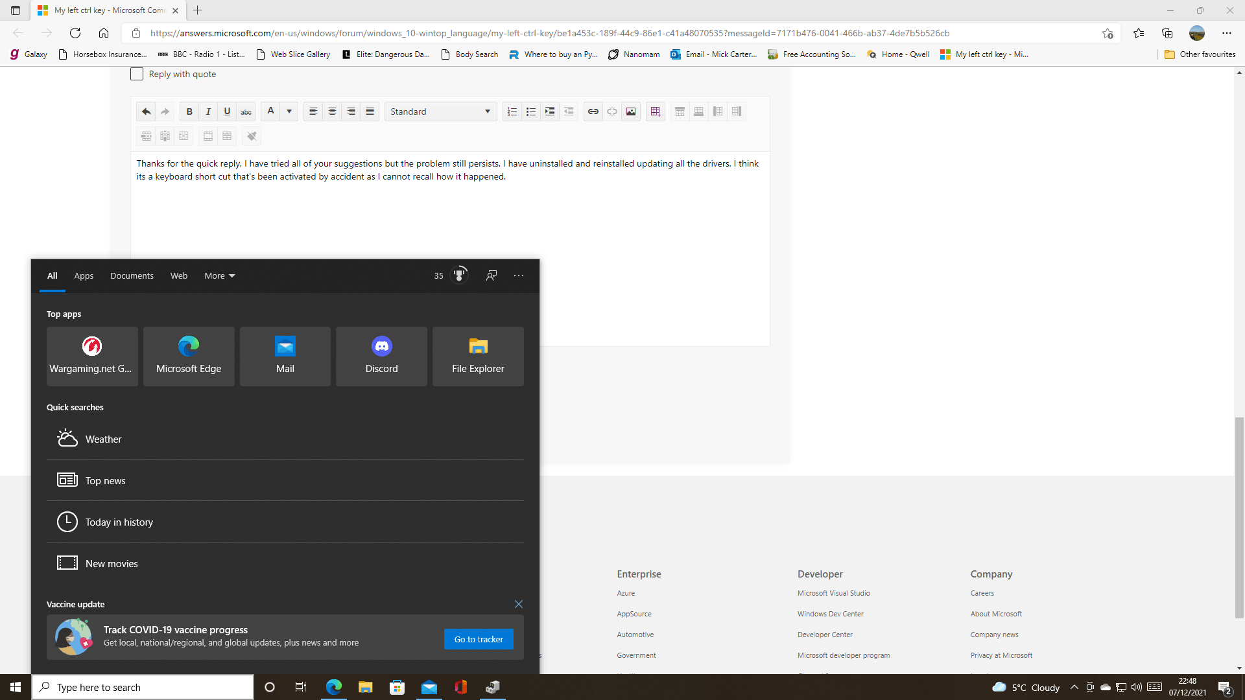Viewport: 1245px width, 700px height.
Task: Switch to the Web search tab
Action: click(179, 275)
